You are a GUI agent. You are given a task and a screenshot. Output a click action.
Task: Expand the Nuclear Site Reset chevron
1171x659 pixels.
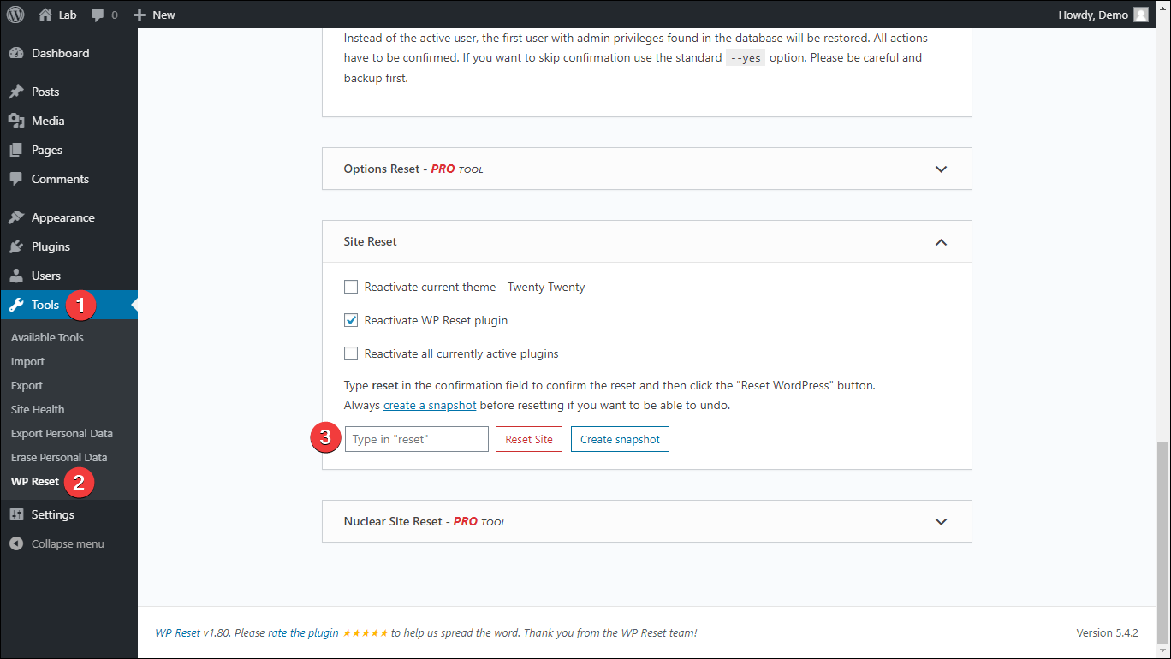pyautogui.click(x=942, y=521)
